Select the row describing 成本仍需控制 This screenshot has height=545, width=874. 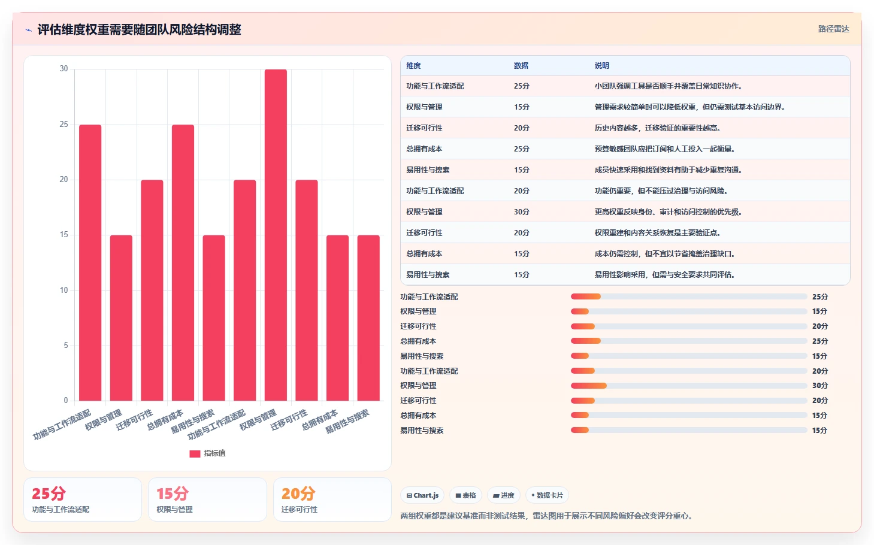pos(625,254)
